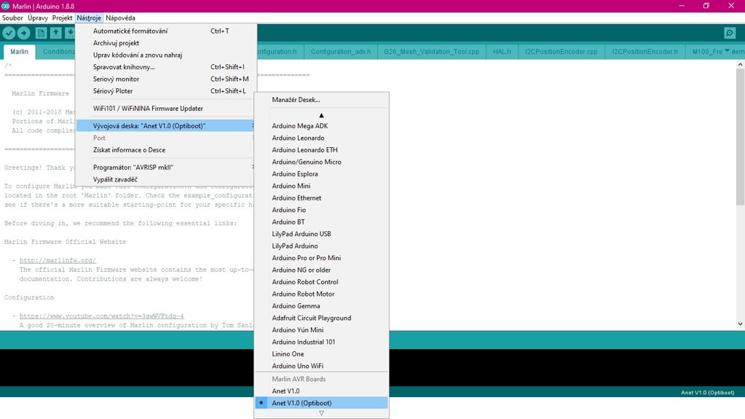Image resolution: width=745 pixels, height=419 pixels.
Task: Select the plain Anet V1.0 board
Action: 321,391
